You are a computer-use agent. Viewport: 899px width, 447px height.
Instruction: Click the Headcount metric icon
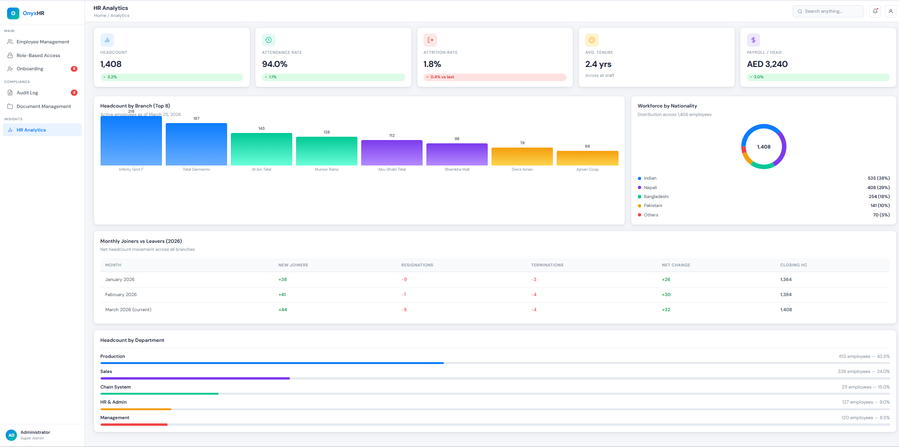coord(107,40)
